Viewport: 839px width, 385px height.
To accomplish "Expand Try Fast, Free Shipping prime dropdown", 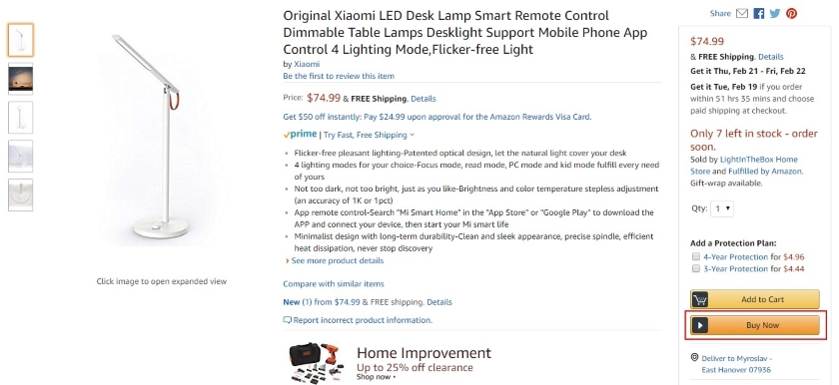I will coord(369,135).
